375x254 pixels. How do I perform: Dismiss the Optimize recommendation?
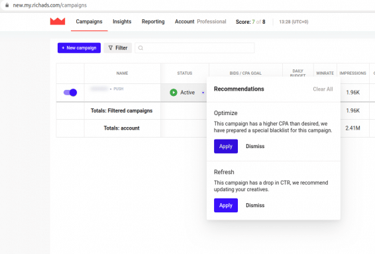click(255, 146)
